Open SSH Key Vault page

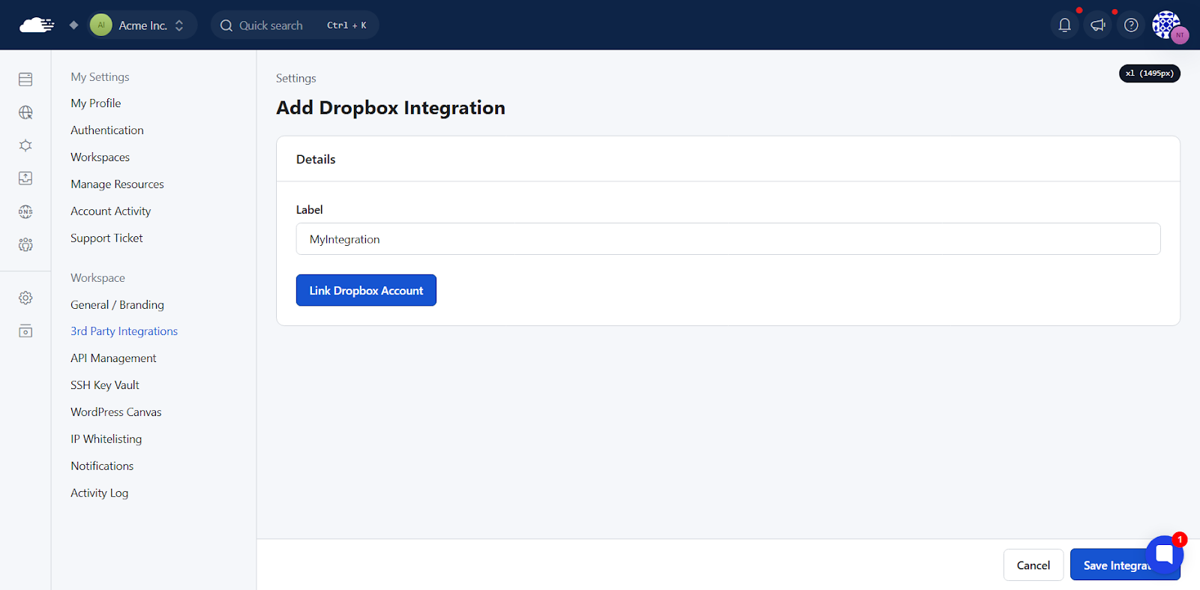(105, 385)
